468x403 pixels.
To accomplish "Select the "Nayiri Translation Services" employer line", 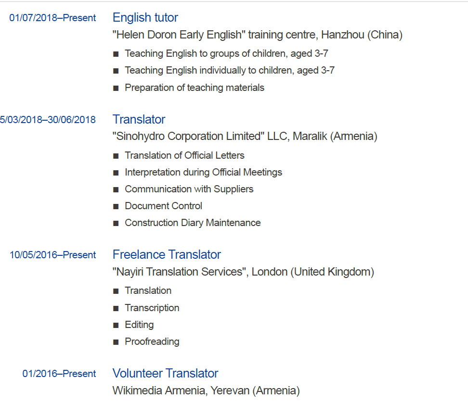I will (x=243, y=272).
